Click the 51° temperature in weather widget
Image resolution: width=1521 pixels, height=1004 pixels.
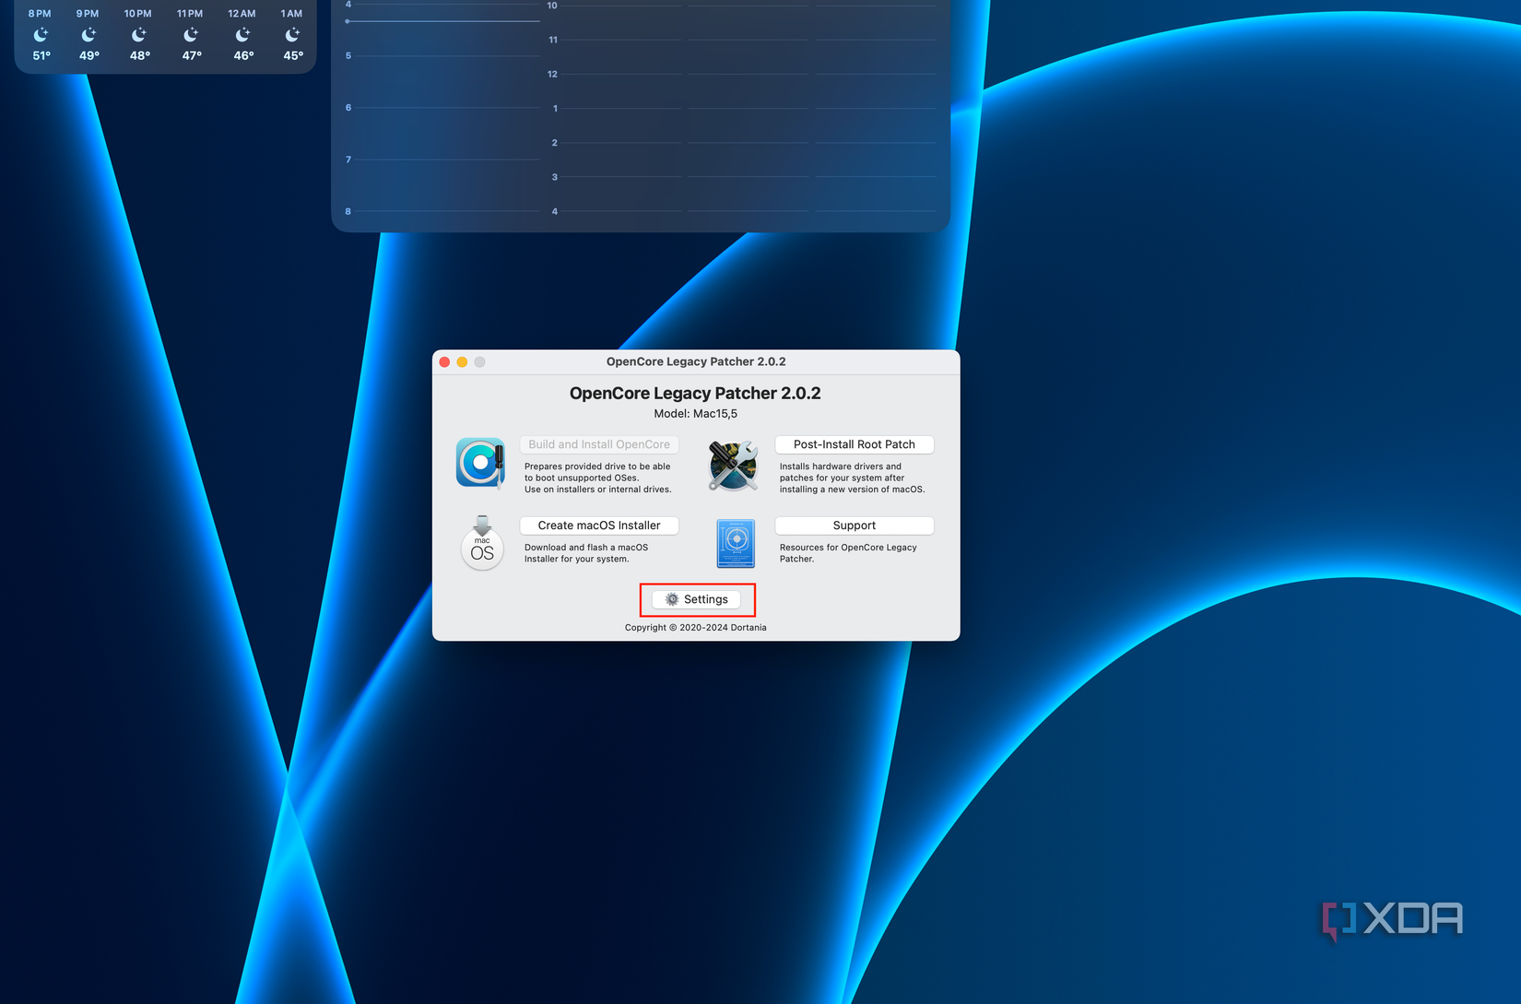click(41, 56)
